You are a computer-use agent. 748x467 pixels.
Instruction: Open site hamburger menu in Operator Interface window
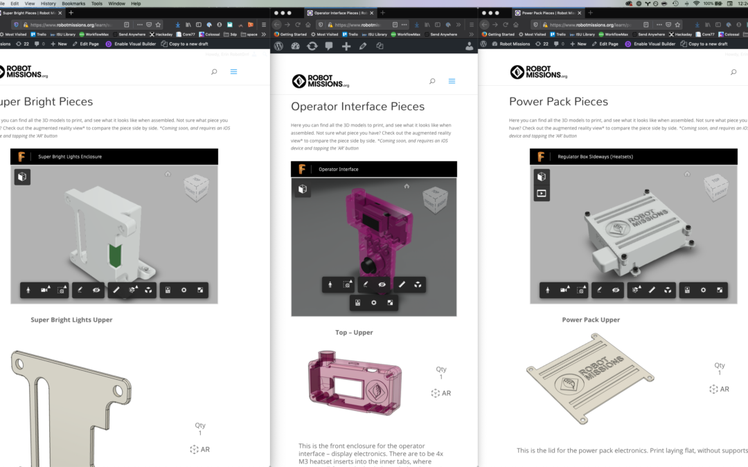[x=452, y=81]
